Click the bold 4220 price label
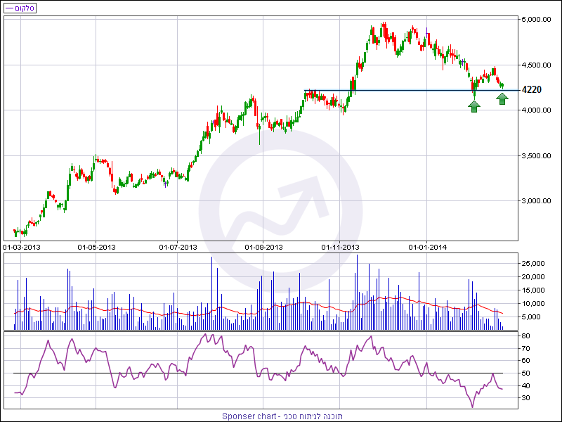562x422 pixels. [x=532, y=90]
